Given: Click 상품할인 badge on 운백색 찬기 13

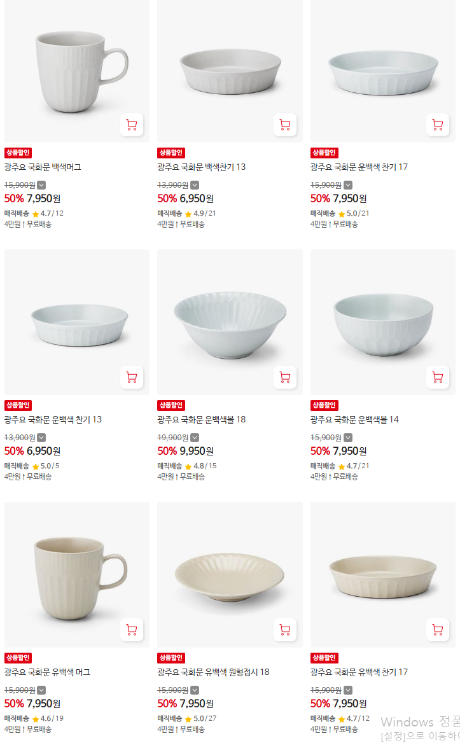Looking at the screenshot, I should [18, 406].
